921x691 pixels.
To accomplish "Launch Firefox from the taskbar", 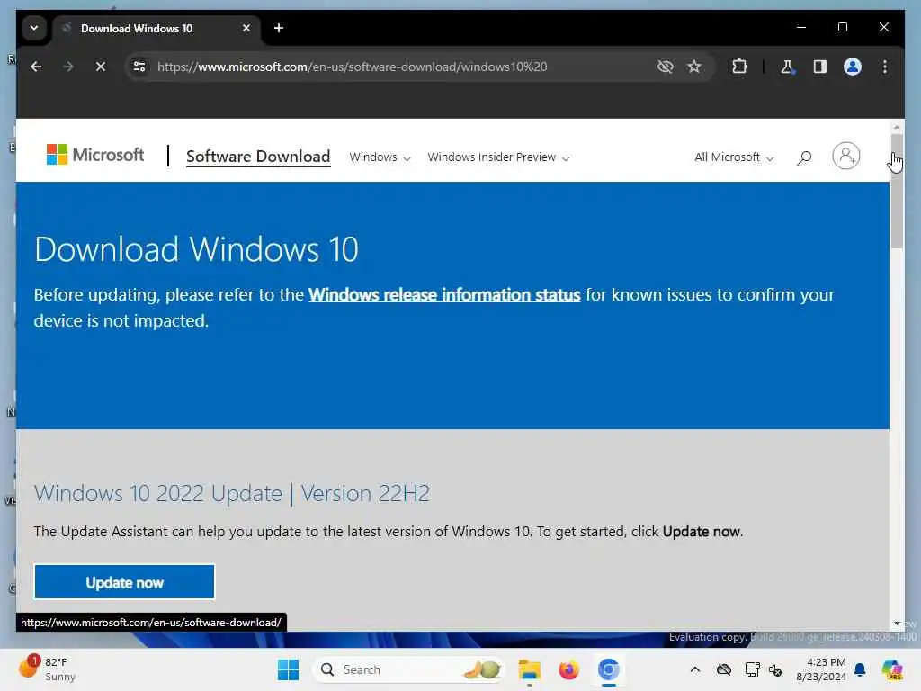I will point(568,669).
